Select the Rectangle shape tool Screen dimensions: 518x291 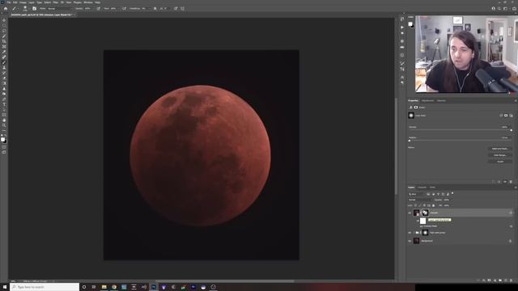[x=4, y=115]
